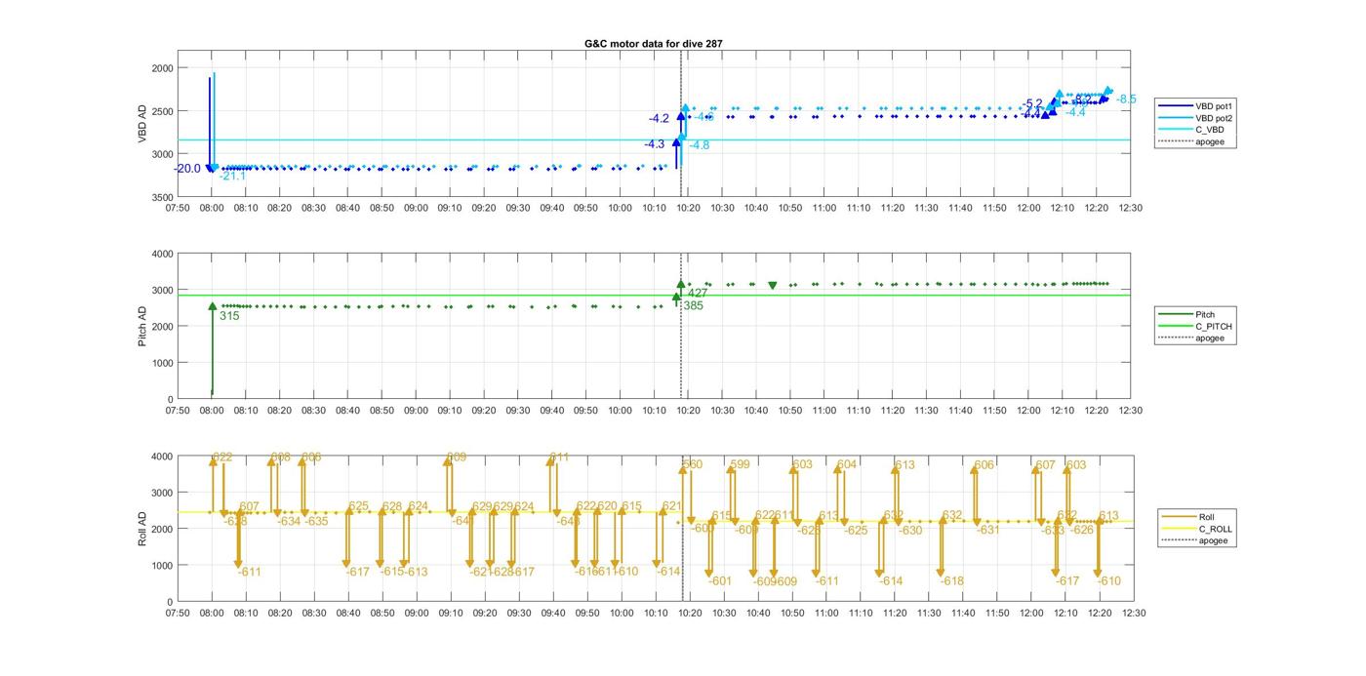The width and height of the screenshot is (1366, 676).
Task: Click the title "G&C motor data for dive 287"
Action: pyautogui.click(x=654, y=44)
